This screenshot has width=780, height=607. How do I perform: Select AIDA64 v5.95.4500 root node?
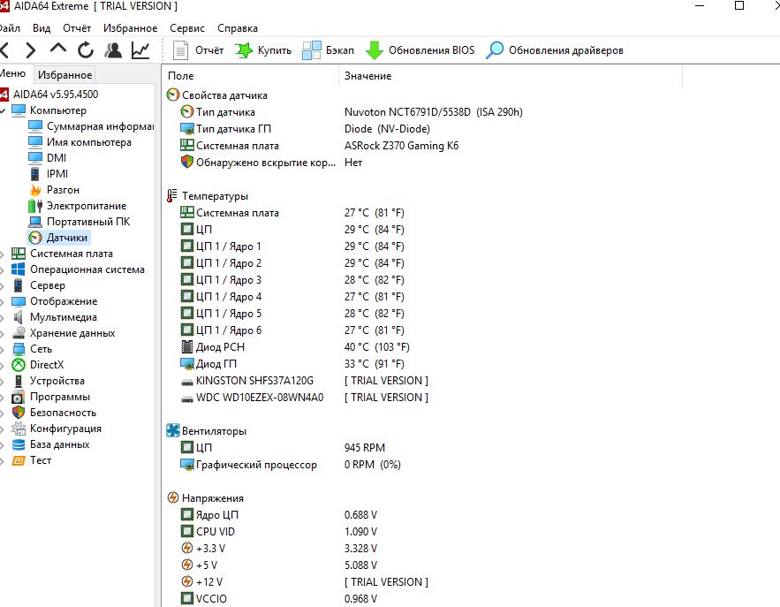point(56,94)
